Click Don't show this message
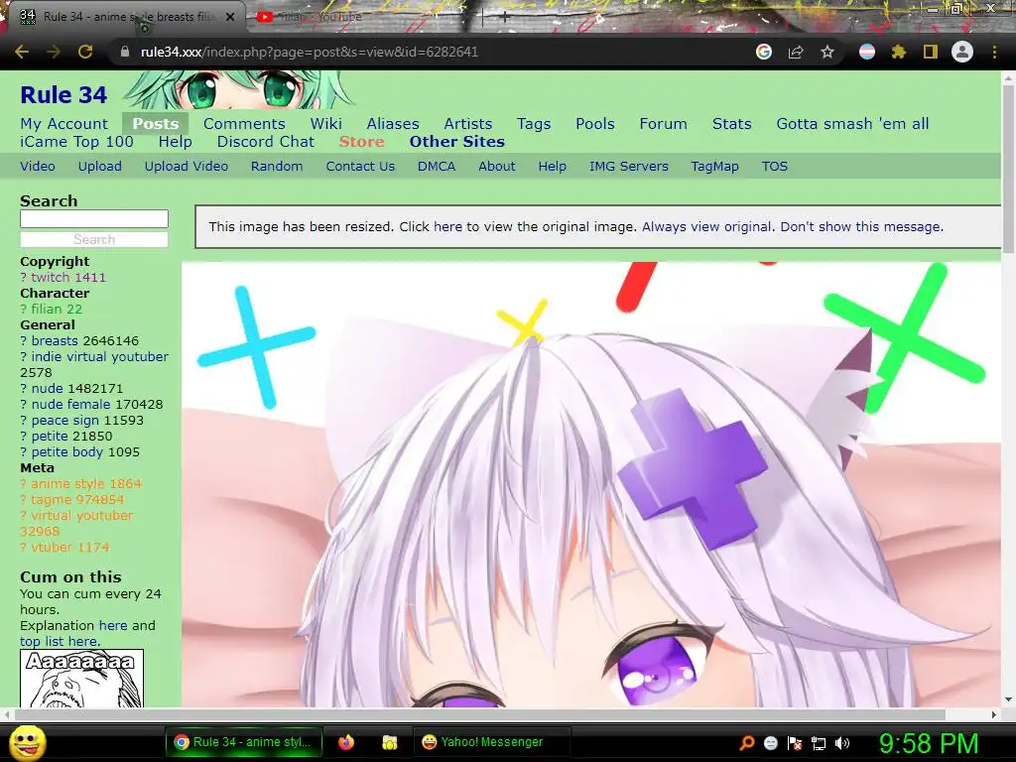1016x762 pixels. pyautogui.click(x=860, y=227)
